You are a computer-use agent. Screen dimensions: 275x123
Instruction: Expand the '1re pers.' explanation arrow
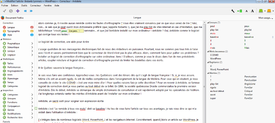point(79,31)
